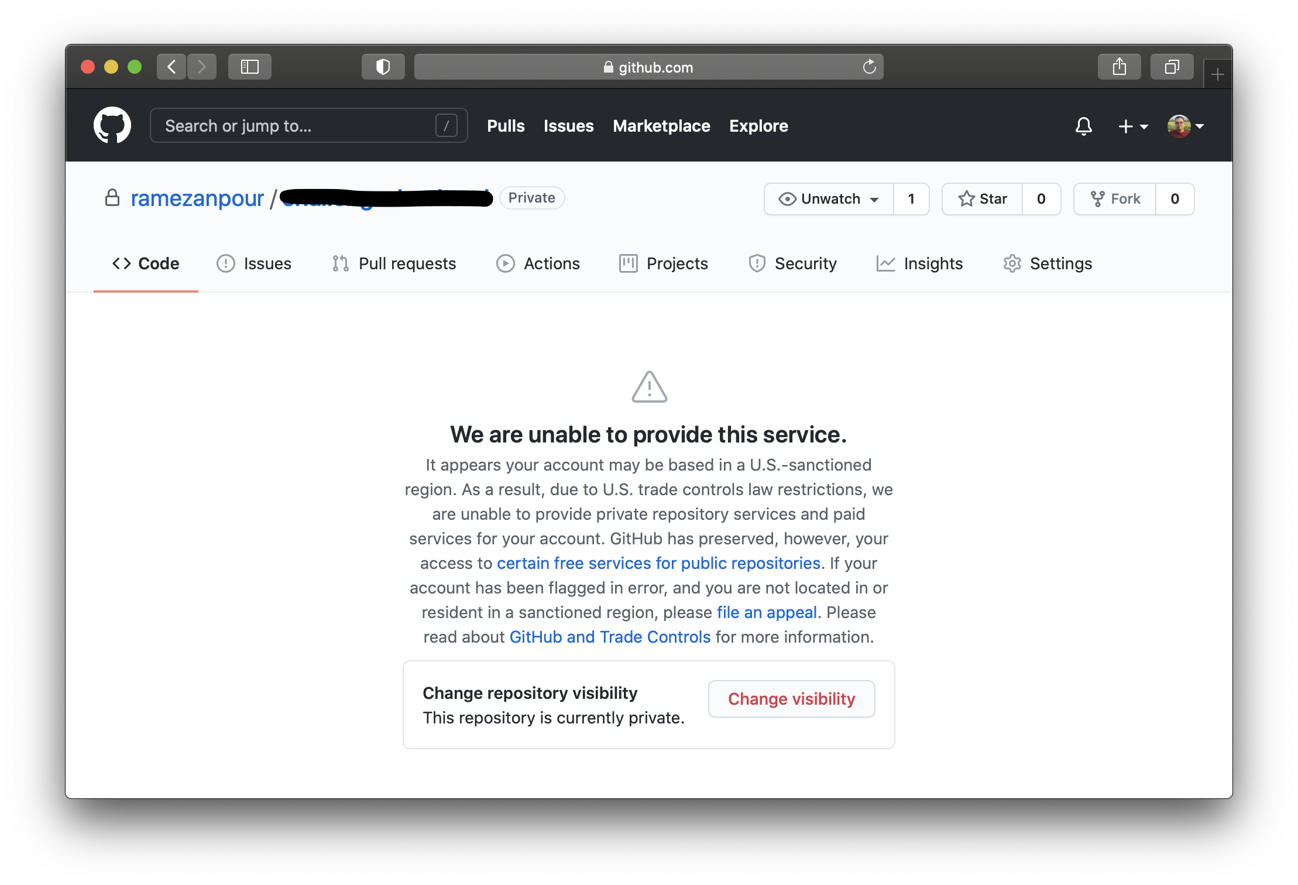Click the watchers count 1
This screenshot has width=1298, height=885.
[x=911, y=199]
